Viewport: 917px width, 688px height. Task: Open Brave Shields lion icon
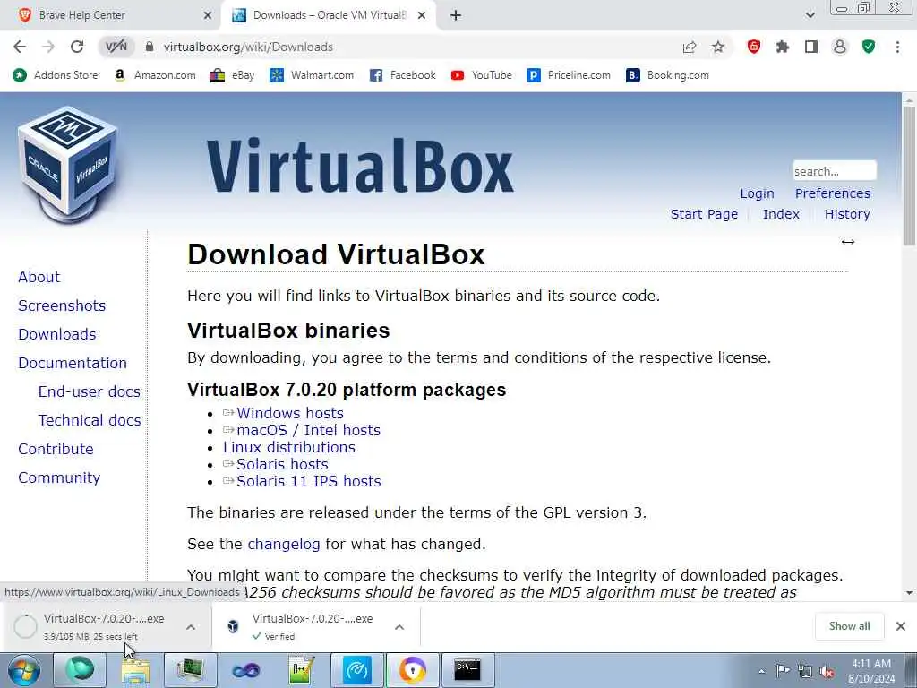(754, 47)
